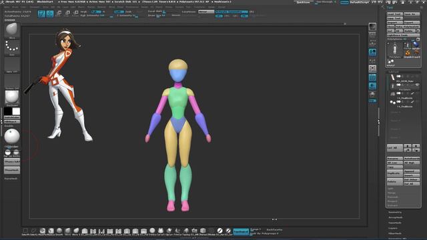This screenshot has width=427, height=240.
Task: Select the SelectRect brush in the bottom shelf
Action: 25,231
